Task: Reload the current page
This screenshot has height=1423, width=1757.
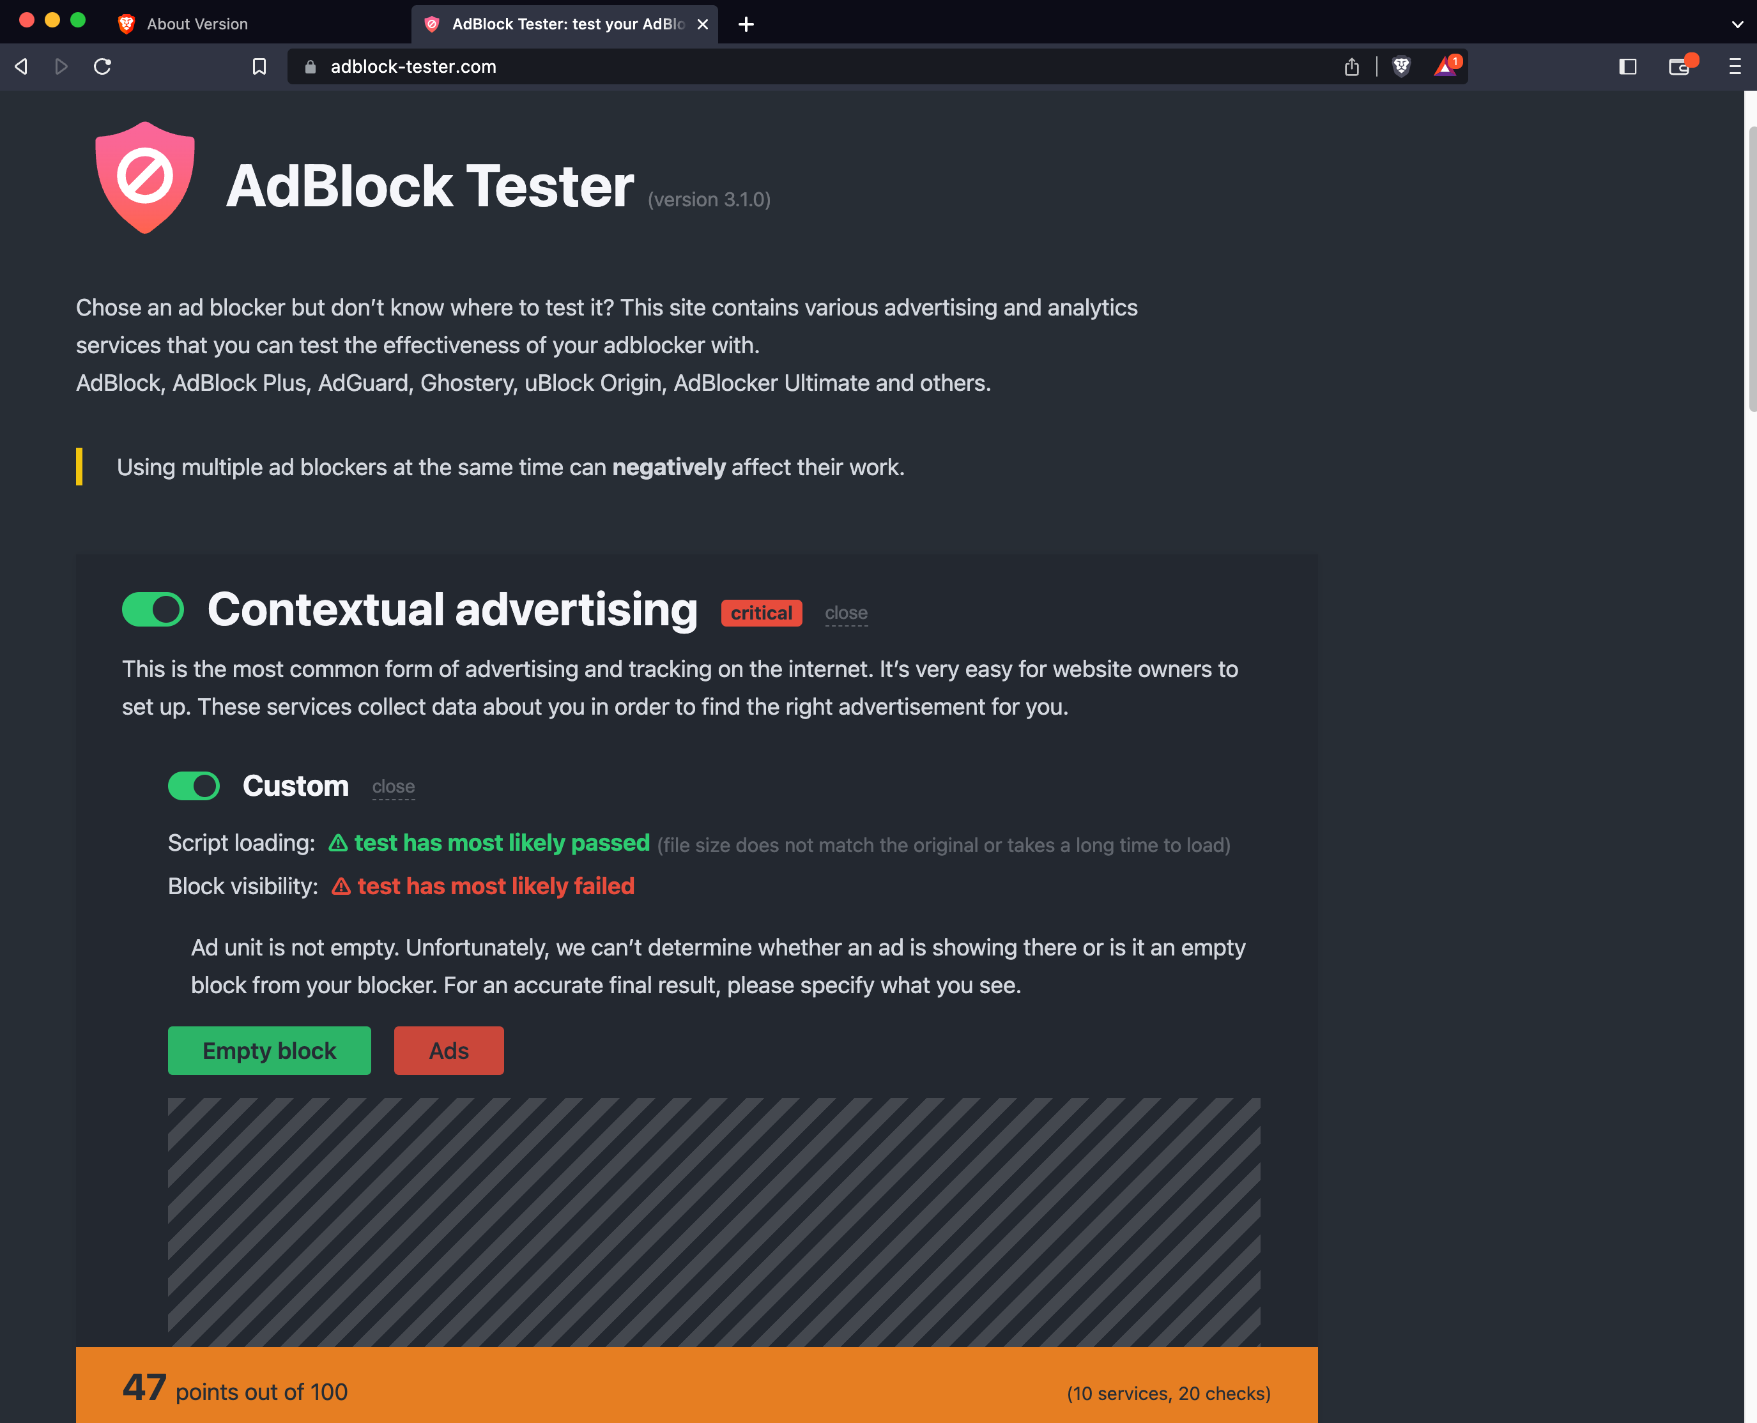Action: pyautogui.click(x=102, y=66)
